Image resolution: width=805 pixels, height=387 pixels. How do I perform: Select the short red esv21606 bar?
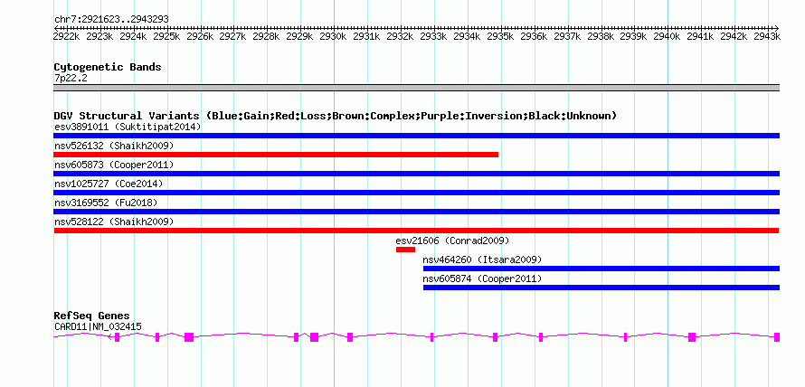coord(405,250)
